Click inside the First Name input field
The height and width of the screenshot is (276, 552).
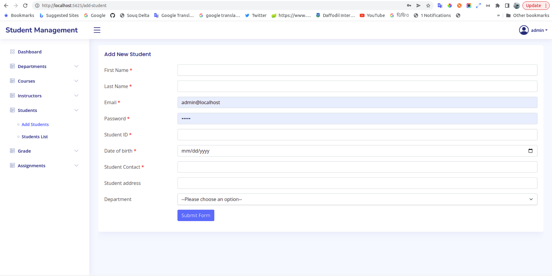tap(357, 70)
